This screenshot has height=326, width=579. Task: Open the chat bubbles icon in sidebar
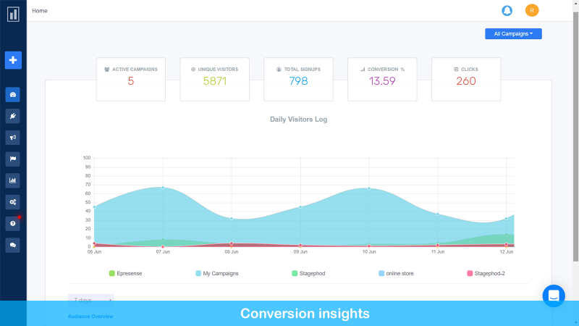[x=12, y=245]
